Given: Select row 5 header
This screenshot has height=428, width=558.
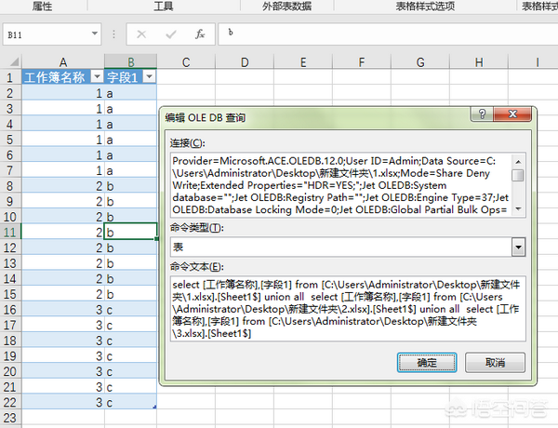Looking at the screenshot, I should click(10, 140).
